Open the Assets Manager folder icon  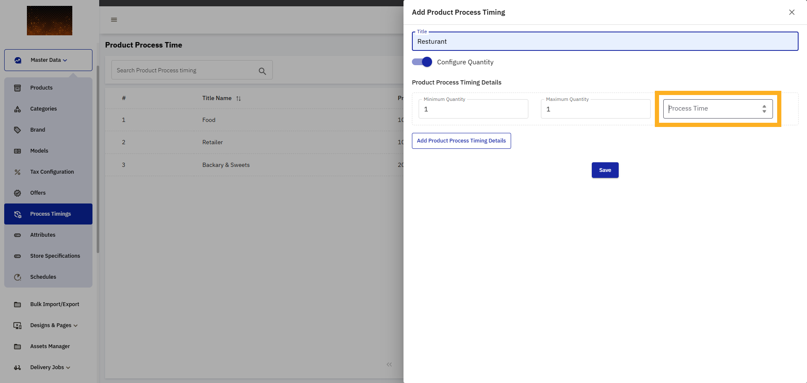[17, 346]
